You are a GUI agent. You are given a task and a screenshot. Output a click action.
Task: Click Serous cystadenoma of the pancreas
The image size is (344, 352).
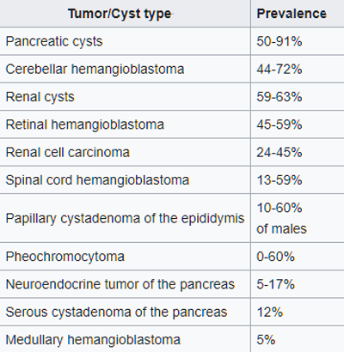pos(116,312)
